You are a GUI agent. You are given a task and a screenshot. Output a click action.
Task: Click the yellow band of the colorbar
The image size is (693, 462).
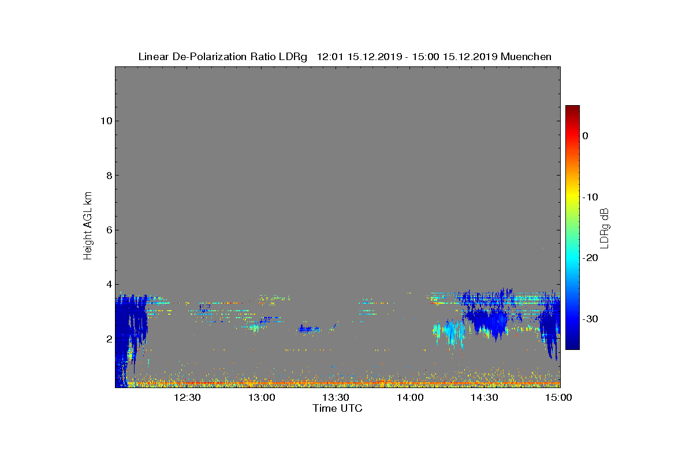(x=572, y=197)
